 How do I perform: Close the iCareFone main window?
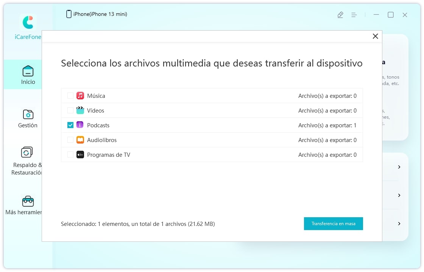405,15
